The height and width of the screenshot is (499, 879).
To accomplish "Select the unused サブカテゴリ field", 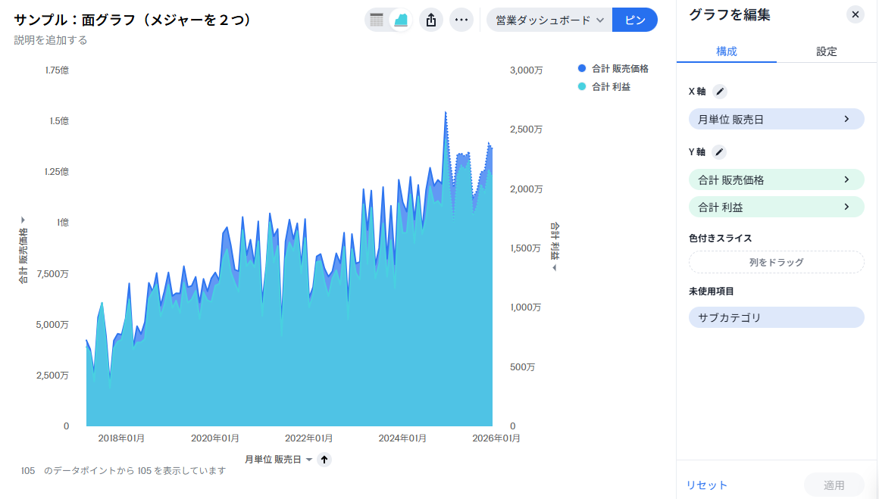I will pos(776,317).
